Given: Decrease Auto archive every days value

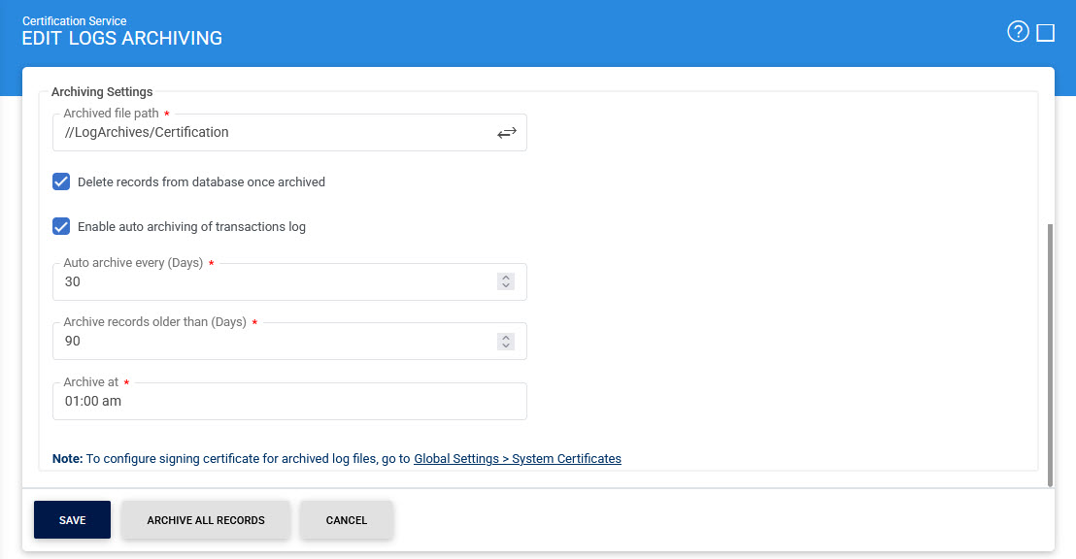Looking at the screenshot, I should 505,286.
